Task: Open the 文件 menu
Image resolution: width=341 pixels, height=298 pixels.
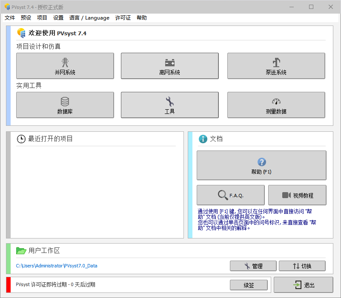Action: (x=10, y=18)
